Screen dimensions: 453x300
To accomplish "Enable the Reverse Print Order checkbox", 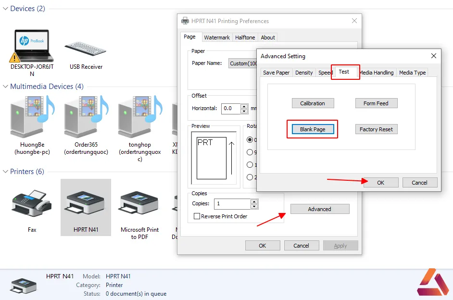I will coord(197,216).
